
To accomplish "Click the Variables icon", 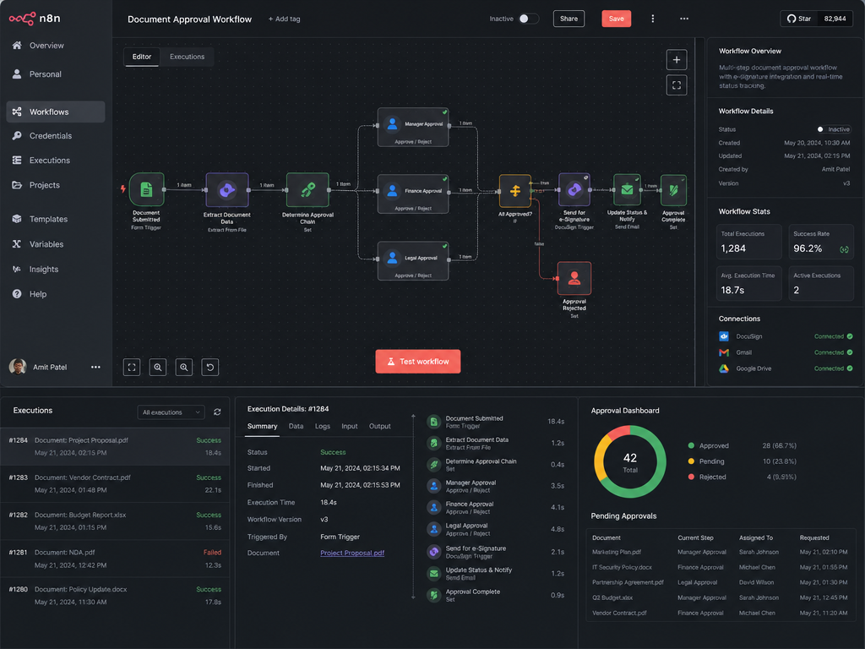I will [x=17, y=244].
